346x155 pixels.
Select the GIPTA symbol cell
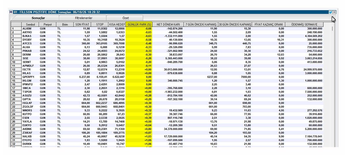point(30,100)
